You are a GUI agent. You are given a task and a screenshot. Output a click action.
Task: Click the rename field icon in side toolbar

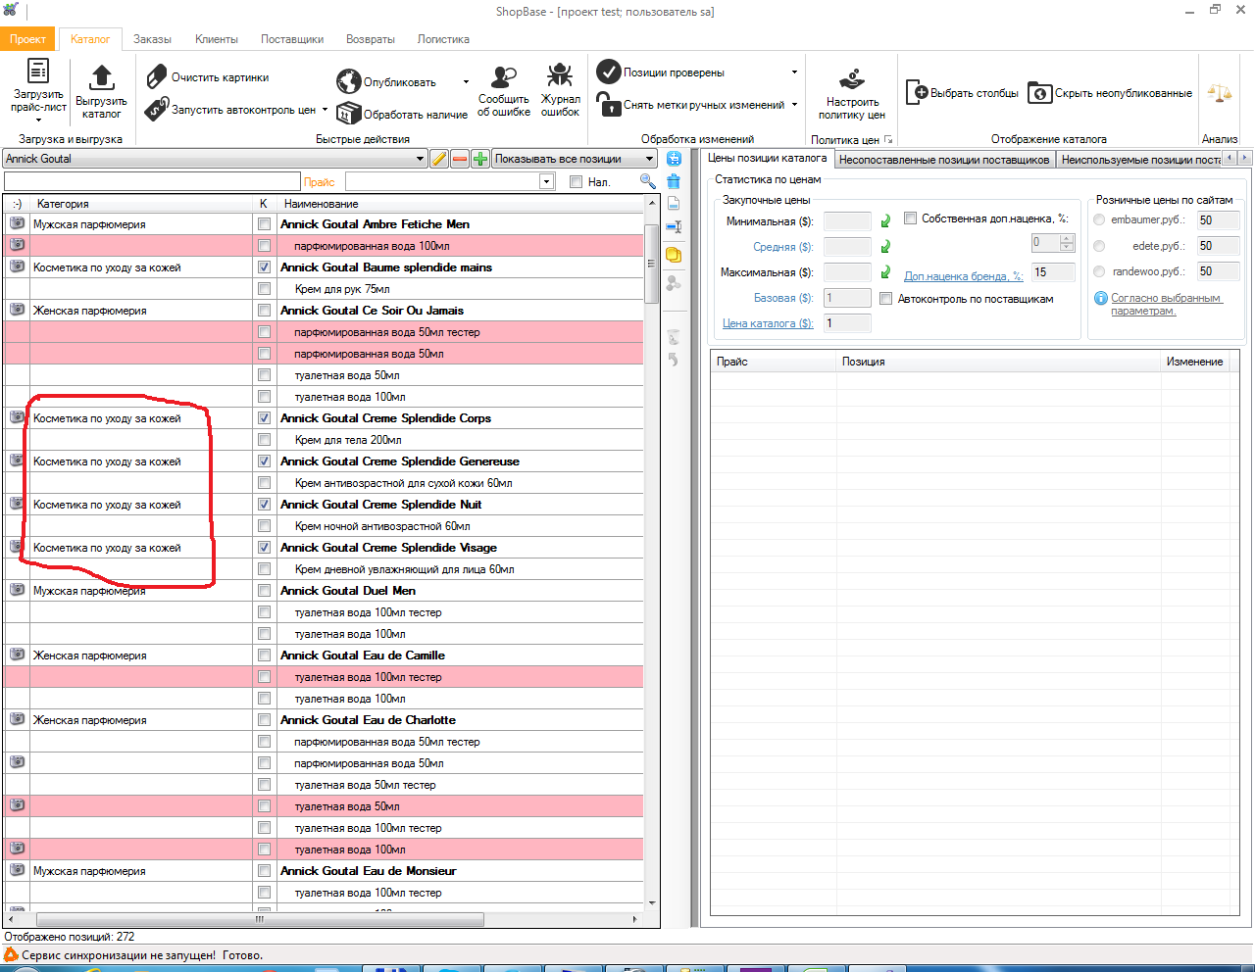pos(674,227)
